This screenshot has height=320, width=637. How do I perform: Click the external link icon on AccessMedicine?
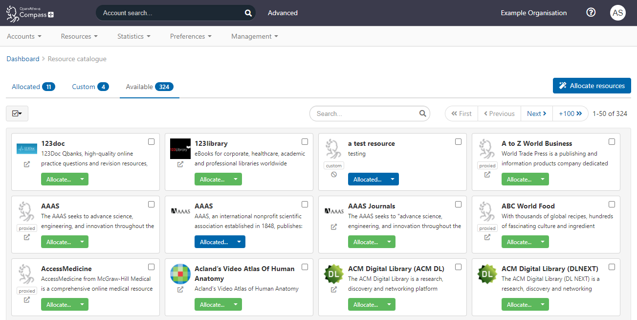pyautogui.click(x=26, y=299)
